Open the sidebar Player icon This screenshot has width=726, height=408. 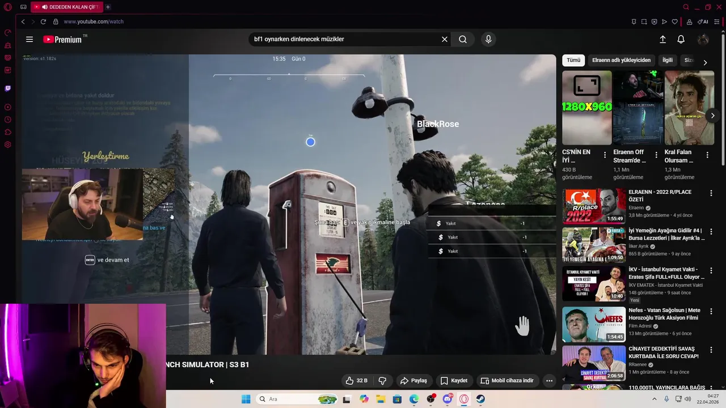pyautogui.click(x=7, y=107)
